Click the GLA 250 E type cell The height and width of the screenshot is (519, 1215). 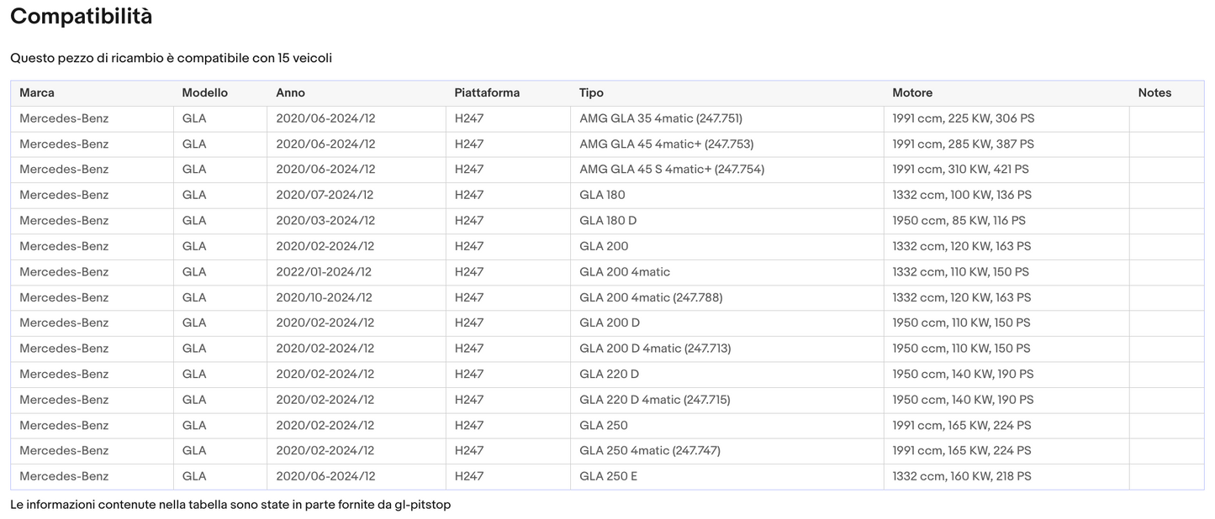(608, 476)
